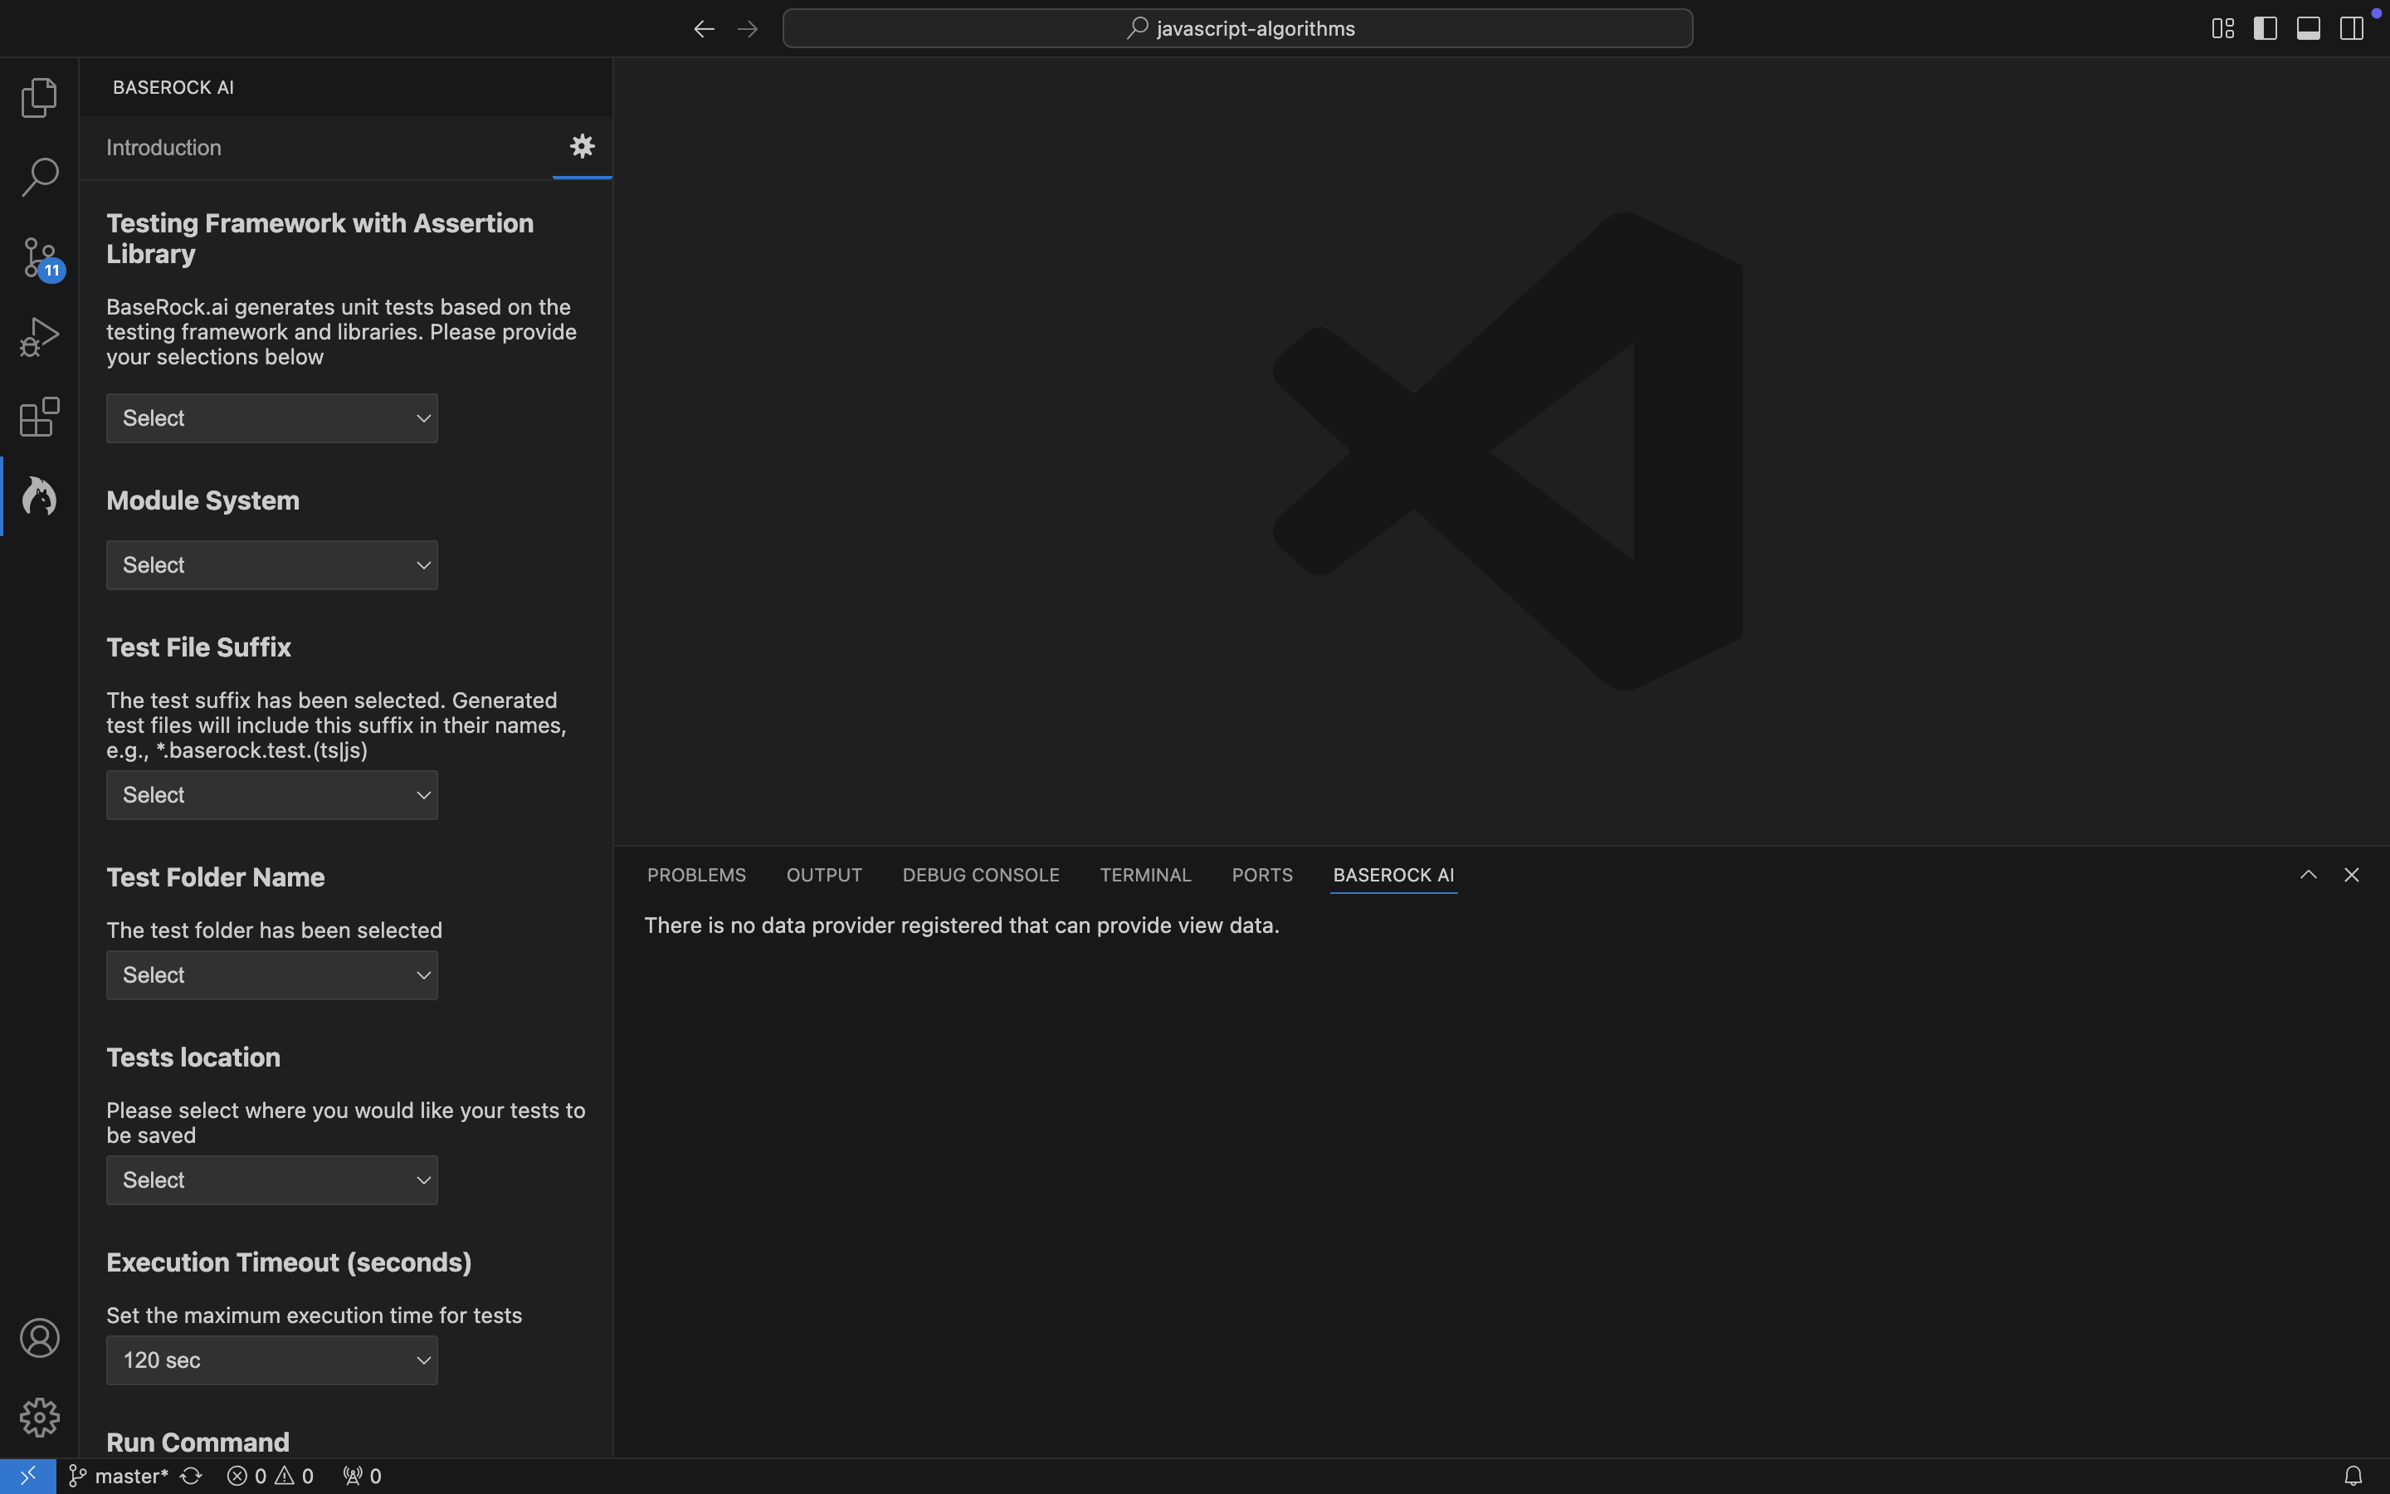Click the master branch in status bar
The image size is (2390, 1494).
pos(119,1475)
